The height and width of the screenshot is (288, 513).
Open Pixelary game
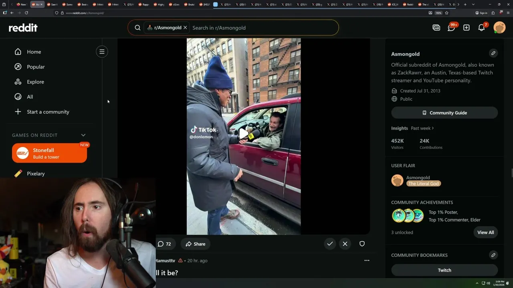36,174
